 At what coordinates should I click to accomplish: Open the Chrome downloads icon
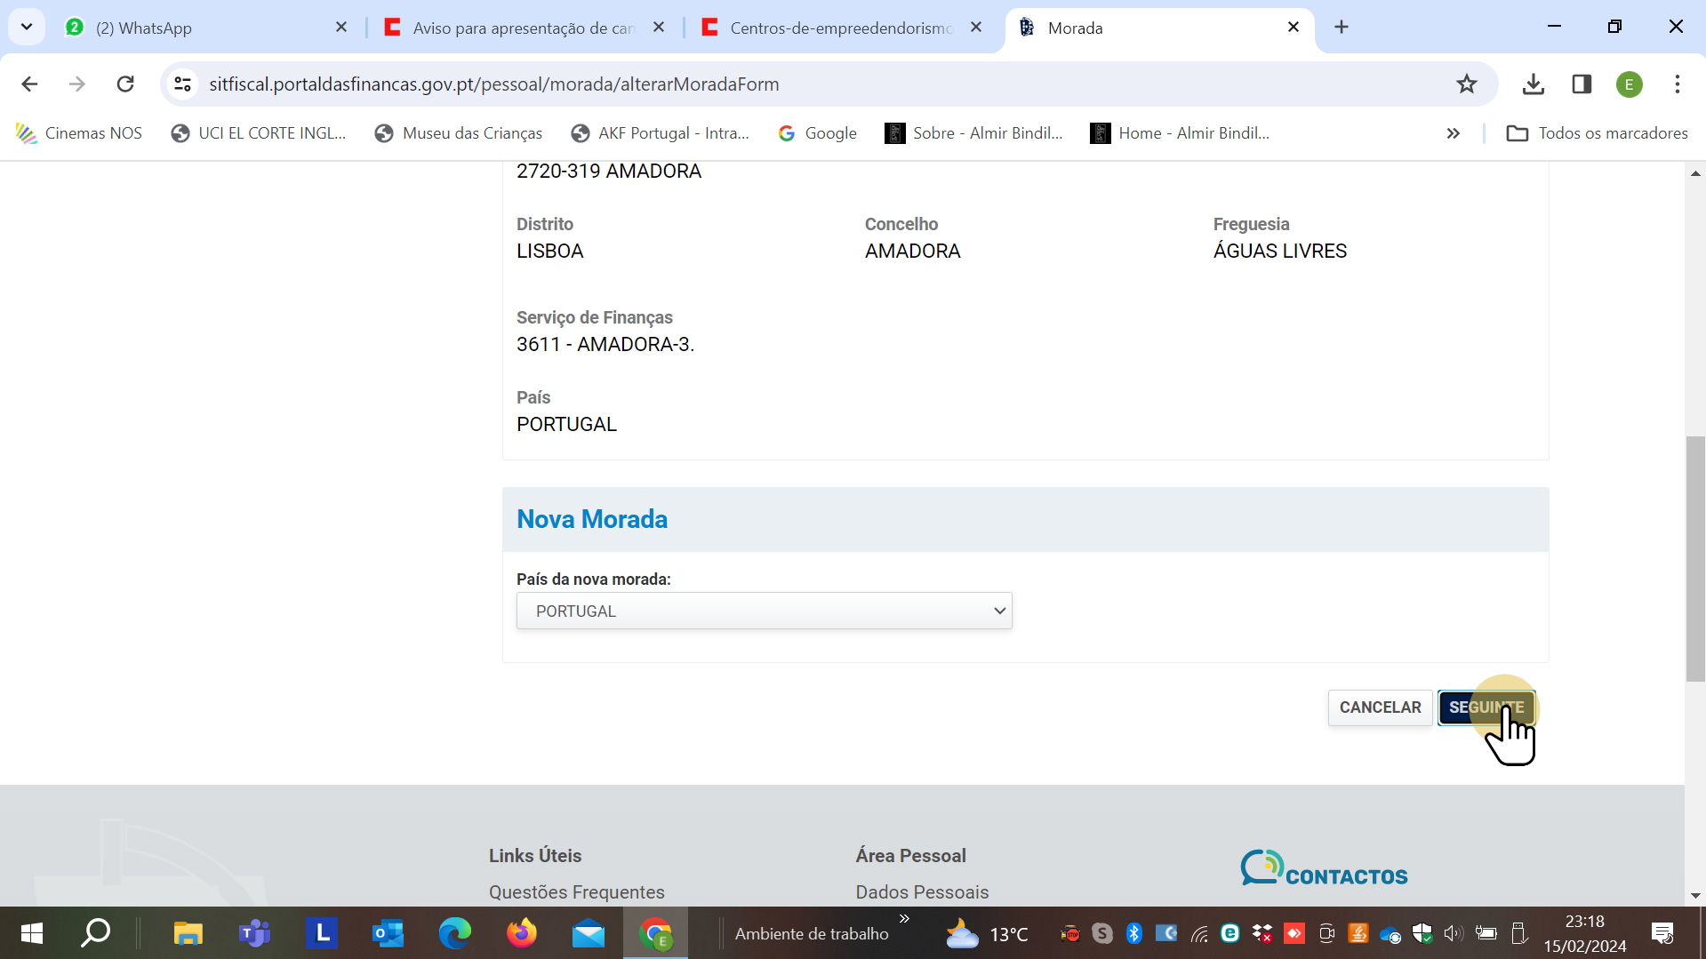[x=1533, y=84]
